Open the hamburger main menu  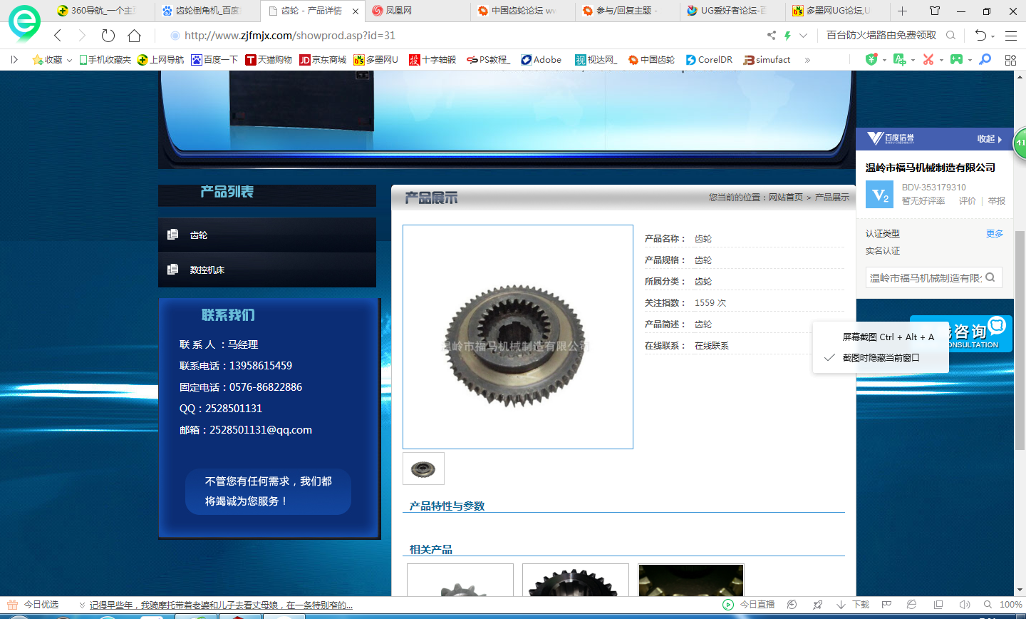(1010, 36)
